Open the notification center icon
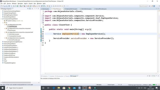The image size is (160, 90). pyautogui.click(x=157, y=88)
